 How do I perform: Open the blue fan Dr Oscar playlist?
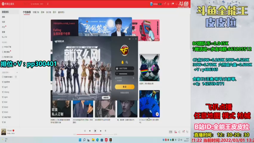[x=149, y=104]
